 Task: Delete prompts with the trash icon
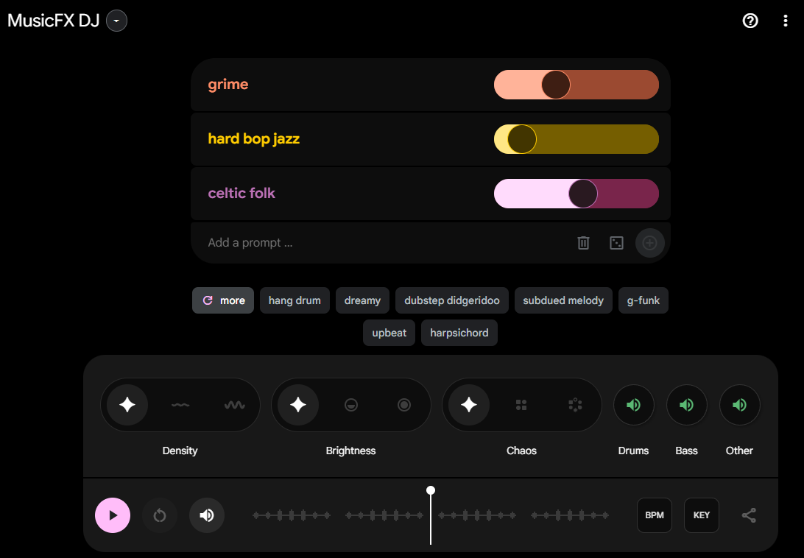(583, 243)
